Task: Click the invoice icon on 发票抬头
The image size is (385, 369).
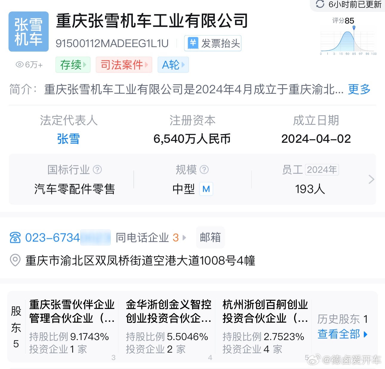Action: point(193,43)
